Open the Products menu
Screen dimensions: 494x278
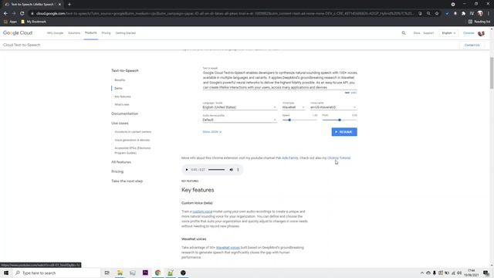pos(91,32)
